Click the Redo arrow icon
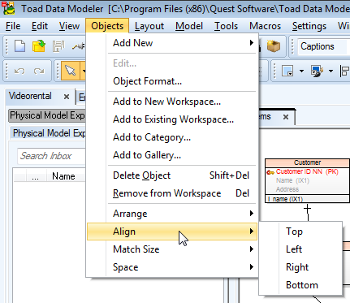This screenshot has height=303, width=350. [39, 71]
